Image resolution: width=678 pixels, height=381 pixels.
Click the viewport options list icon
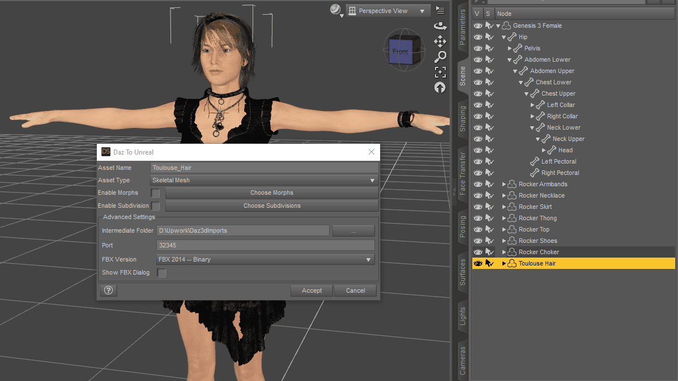[439, 10]
